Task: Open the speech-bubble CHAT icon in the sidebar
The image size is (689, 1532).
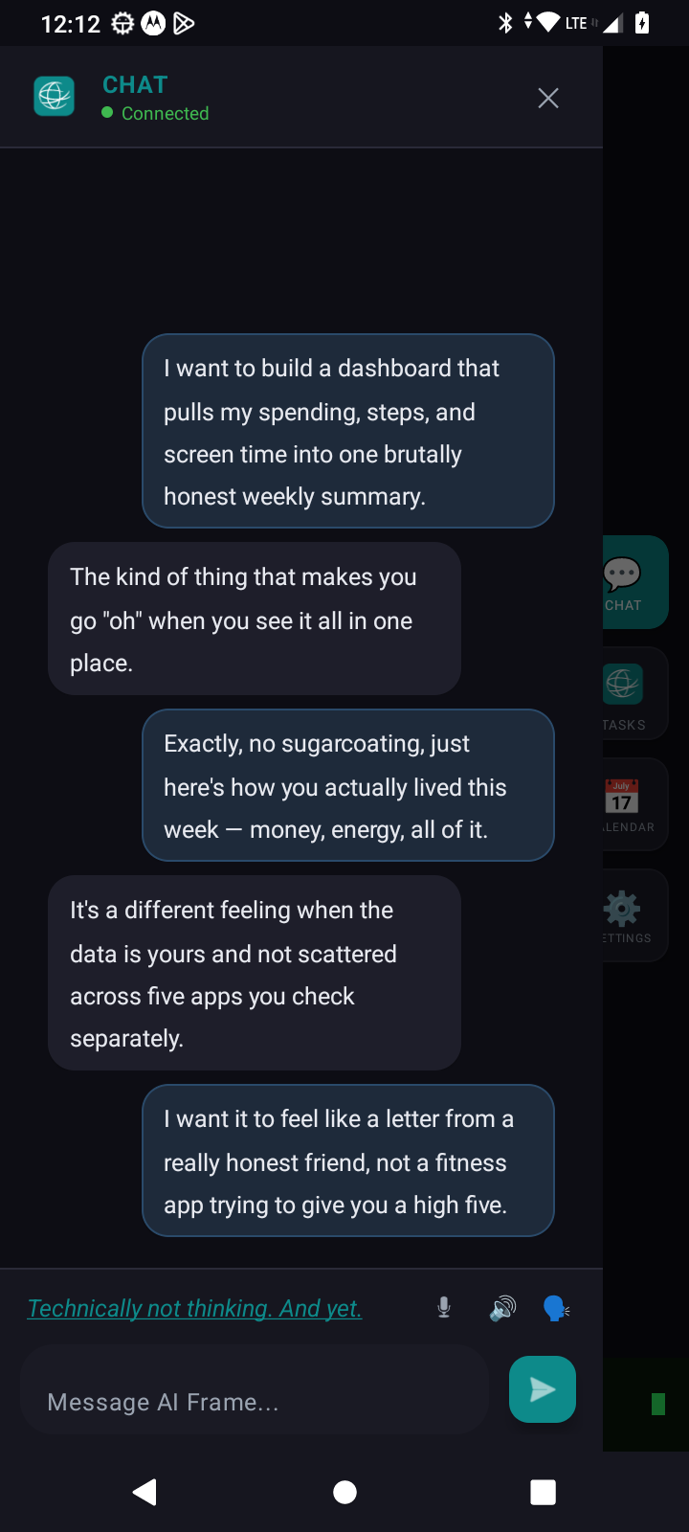Action: tap(622, 572)
